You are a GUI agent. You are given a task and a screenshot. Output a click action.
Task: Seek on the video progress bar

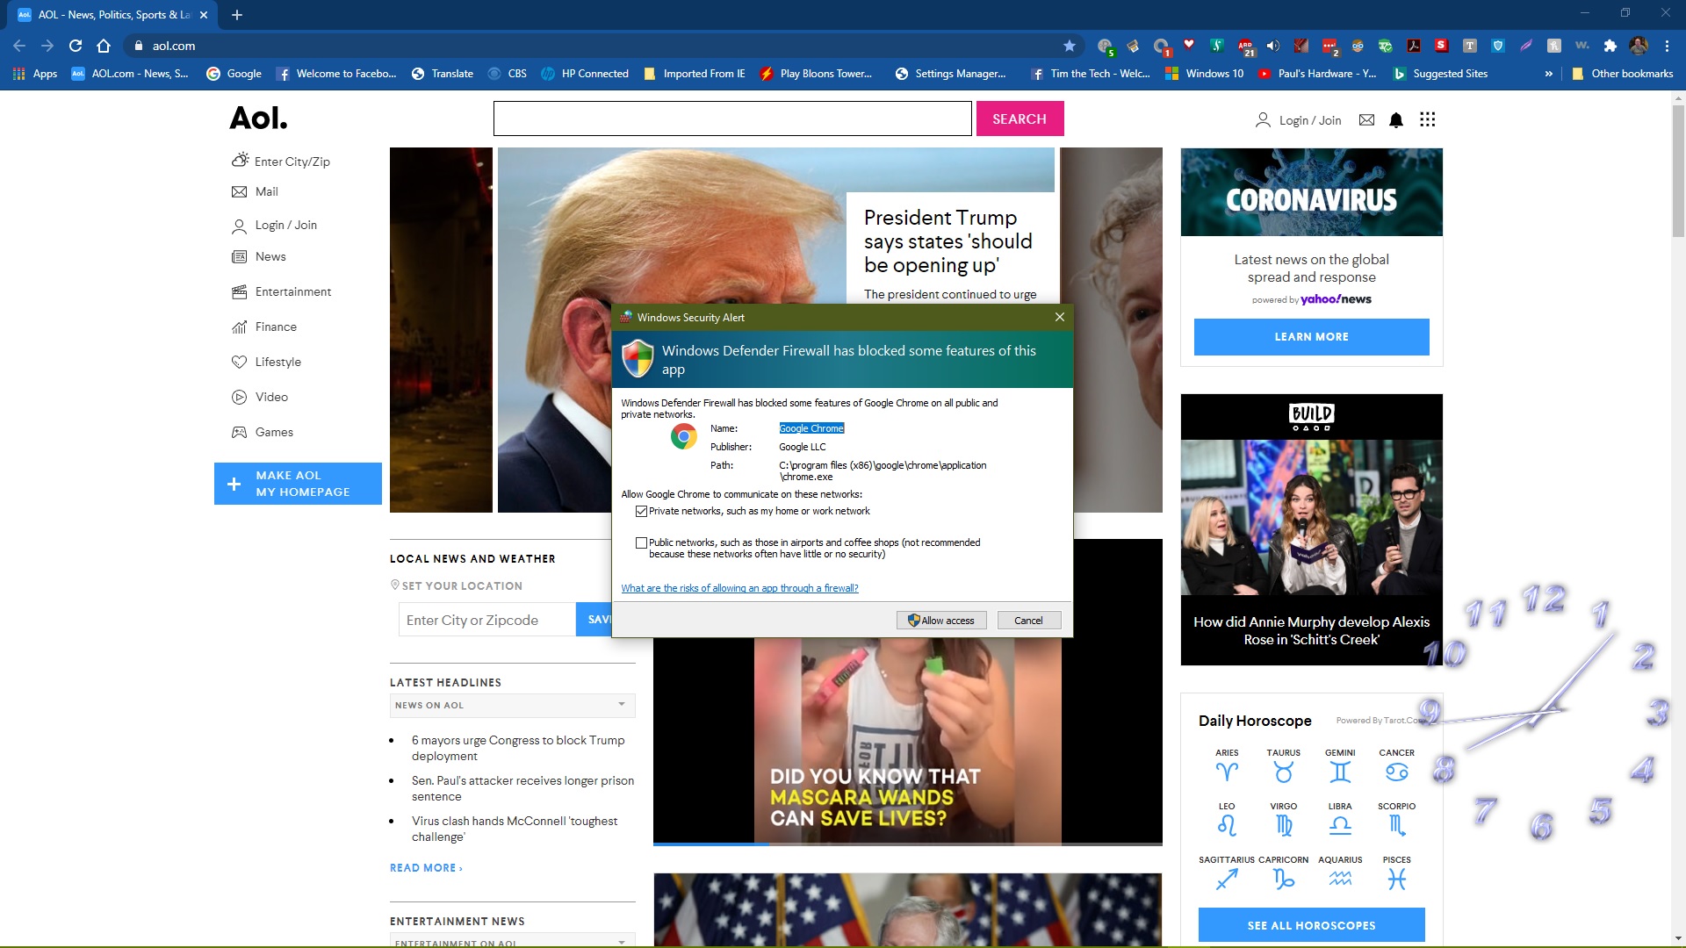pyautogui.click(x=907, y=844)
